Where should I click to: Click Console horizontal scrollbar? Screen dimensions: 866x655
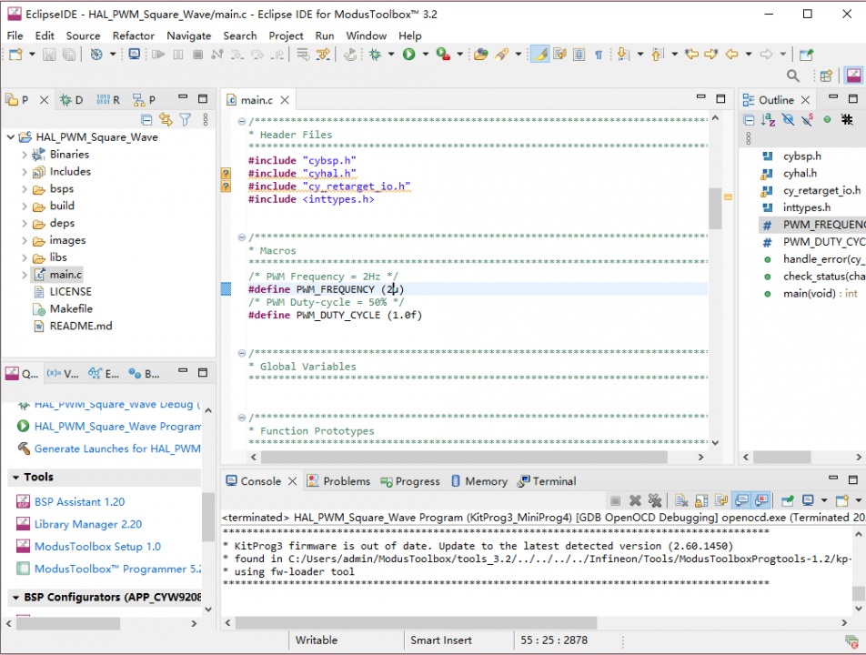416,622
